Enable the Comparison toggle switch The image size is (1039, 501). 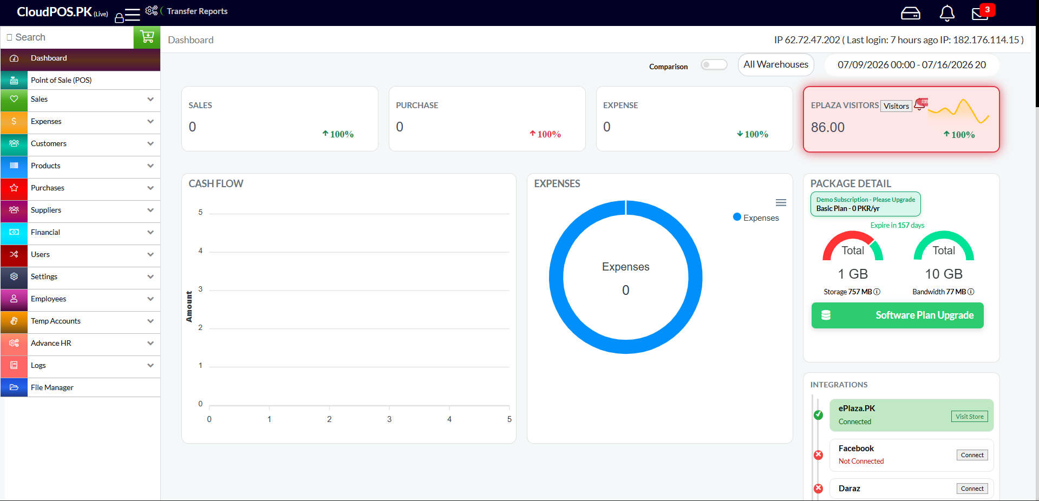(714, 65)
